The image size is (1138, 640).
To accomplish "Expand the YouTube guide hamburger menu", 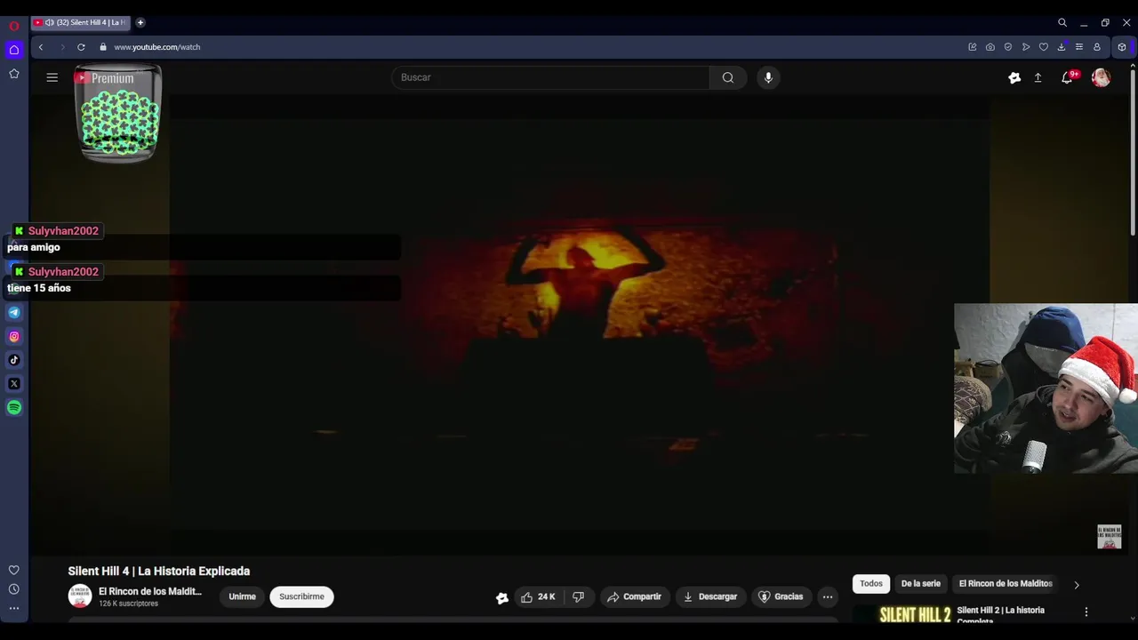I will [52, 77].
